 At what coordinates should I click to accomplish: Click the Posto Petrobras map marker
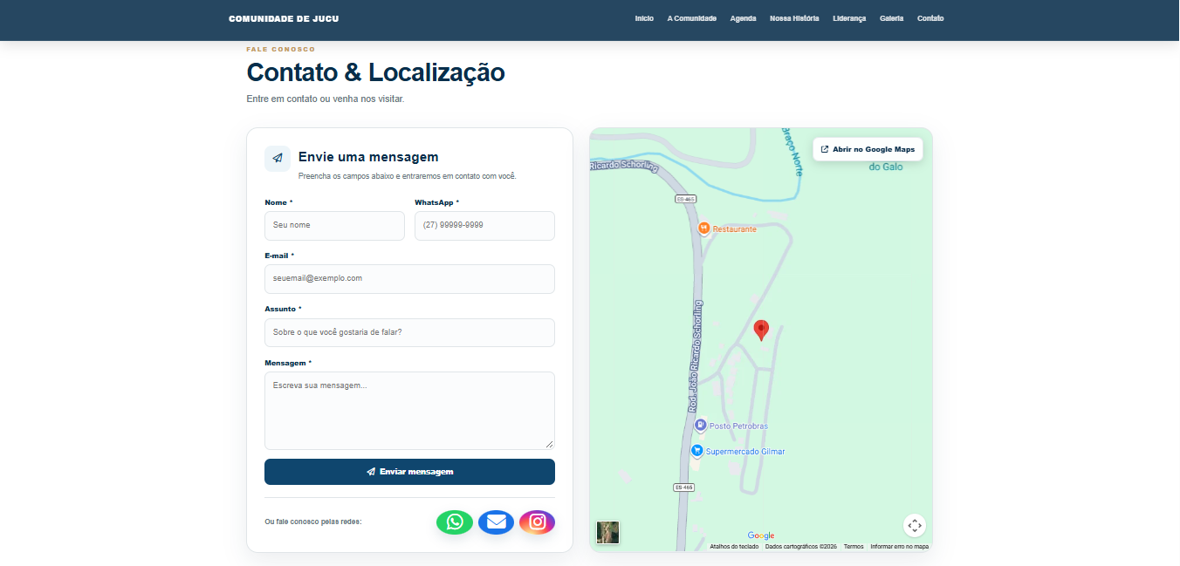pyautogui.click(x=700, y=426)
